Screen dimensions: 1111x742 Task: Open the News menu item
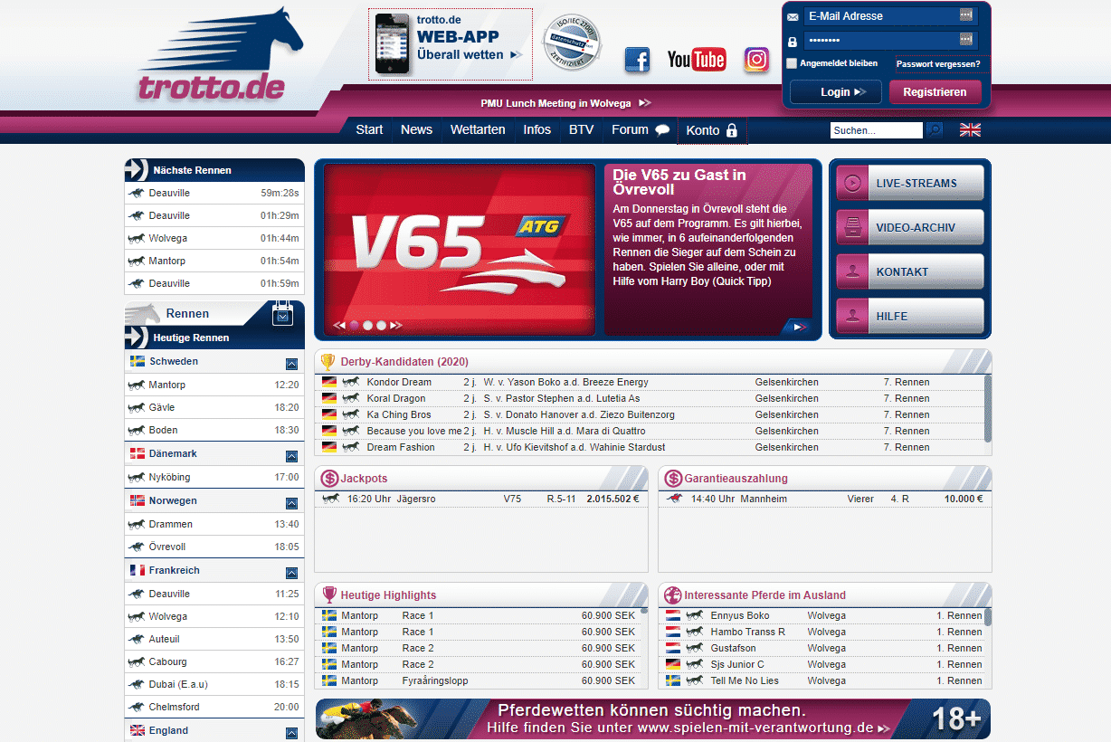(x=416, y=129)
